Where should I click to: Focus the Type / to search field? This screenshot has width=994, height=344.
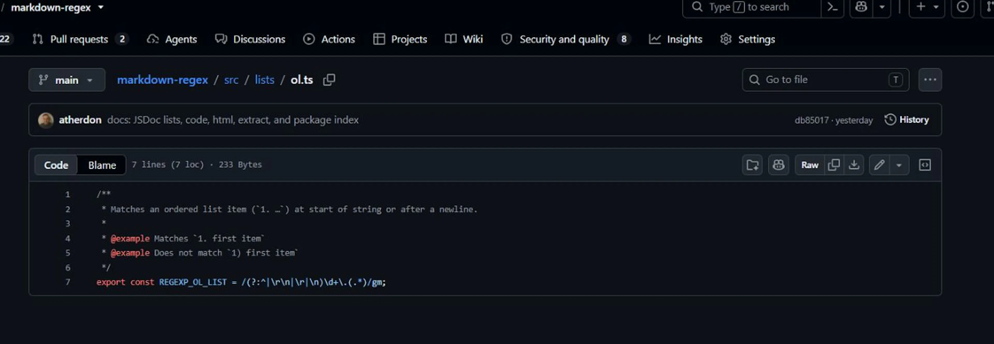(751, 7)
